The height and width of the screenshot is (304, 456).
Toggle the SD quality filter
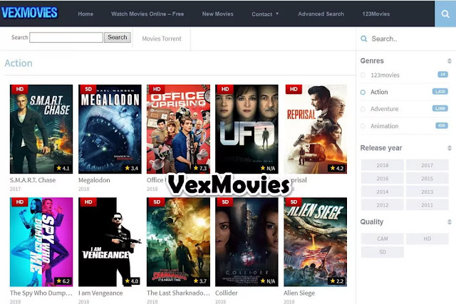tap(382, 252)
